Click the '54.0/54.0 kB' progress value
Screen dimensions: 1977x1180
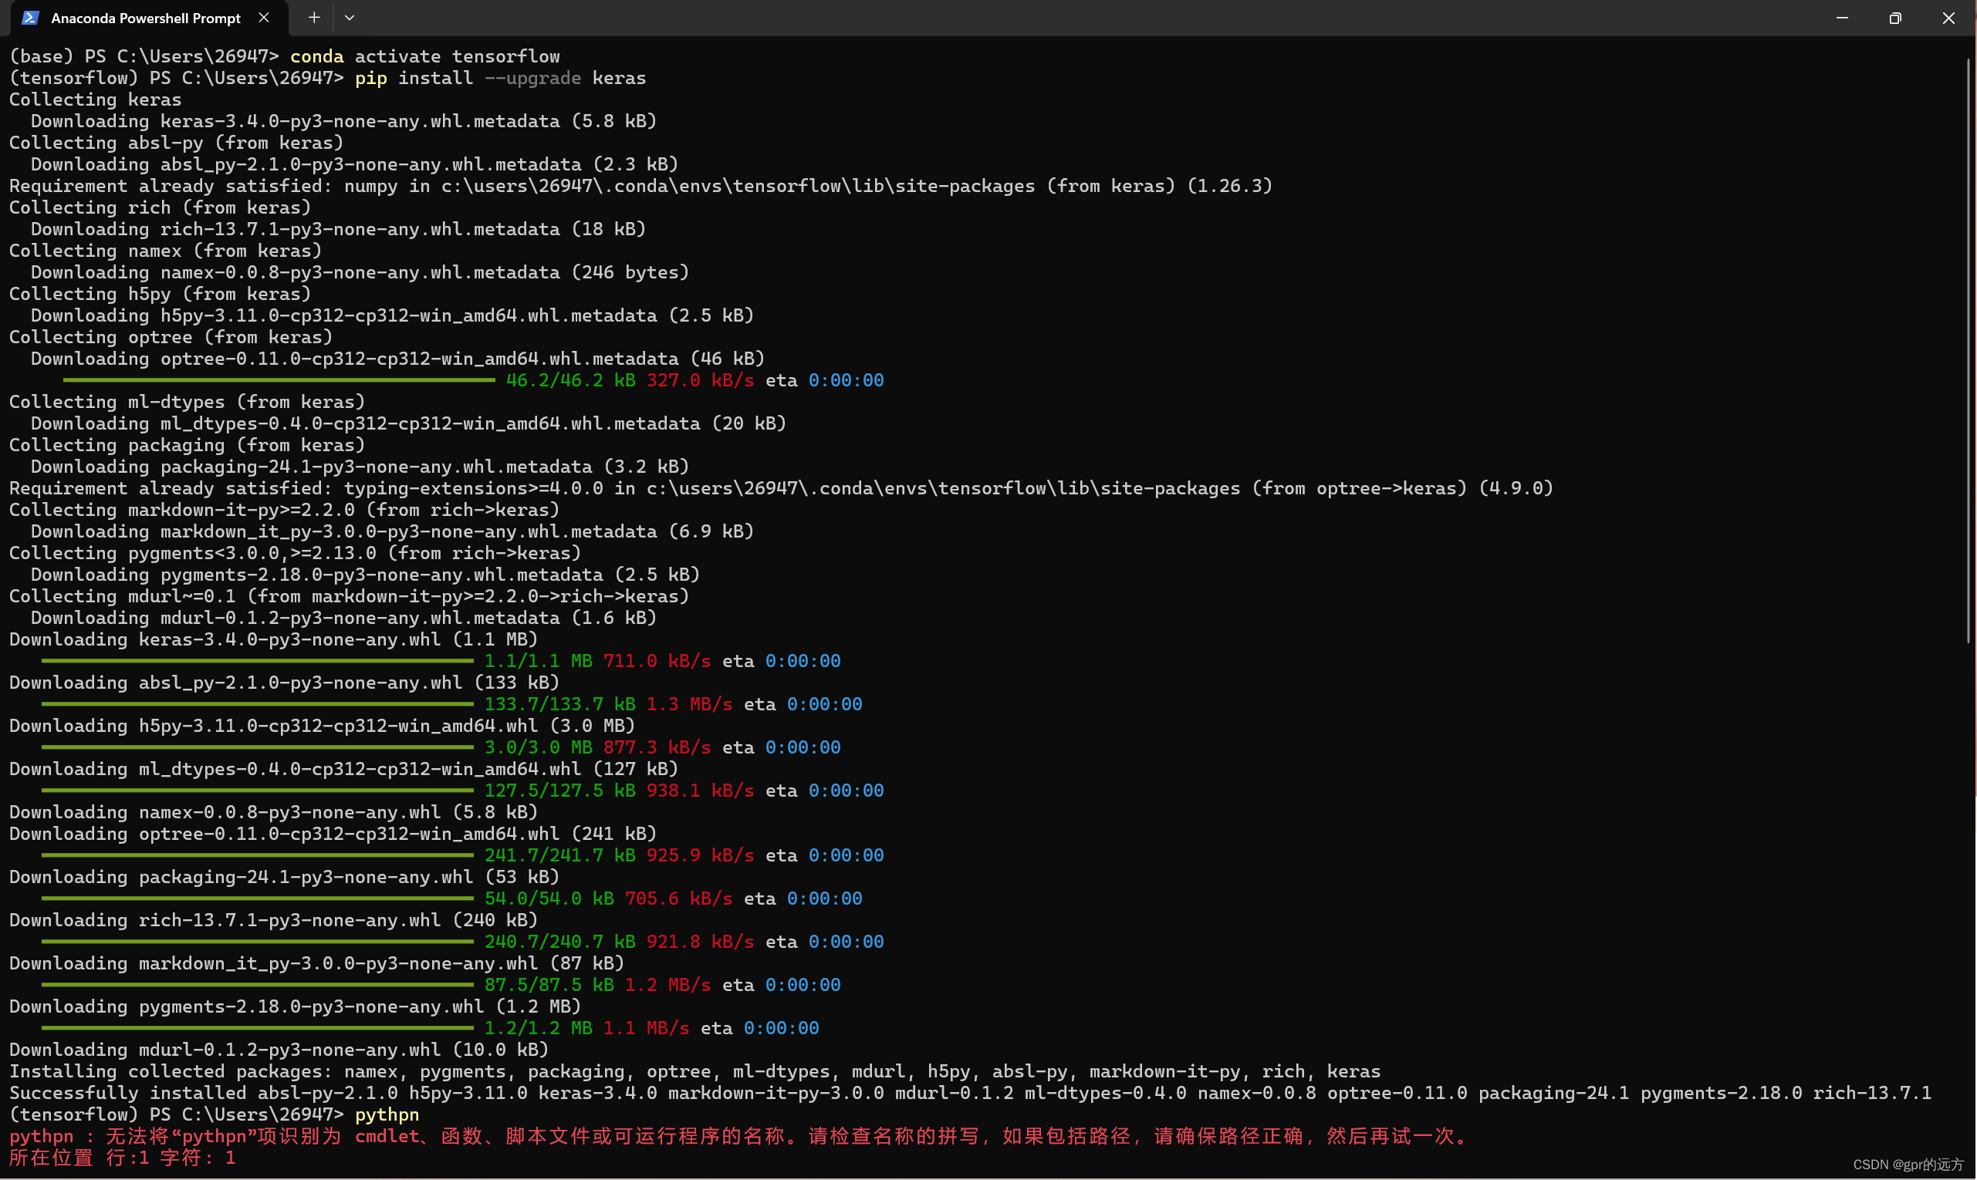pyautogui.click(x=549, y=898)
